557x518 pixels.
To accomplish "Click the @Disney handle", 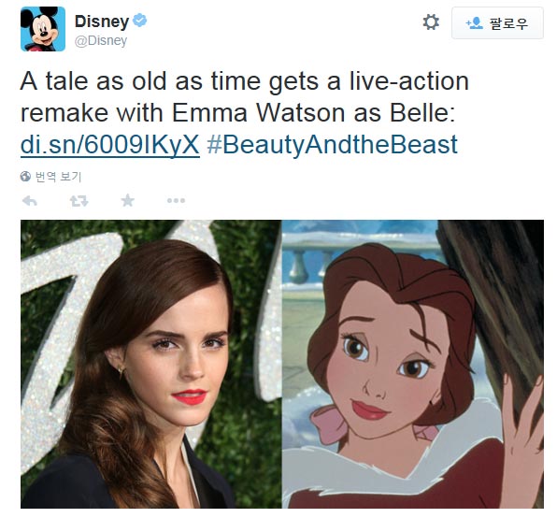I will point(101,40).
